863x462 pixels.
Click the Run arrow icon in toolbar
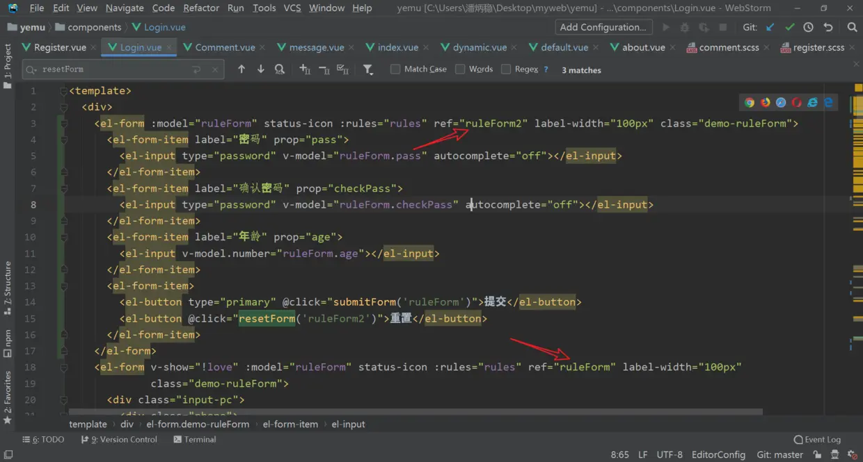coord(666,27)
